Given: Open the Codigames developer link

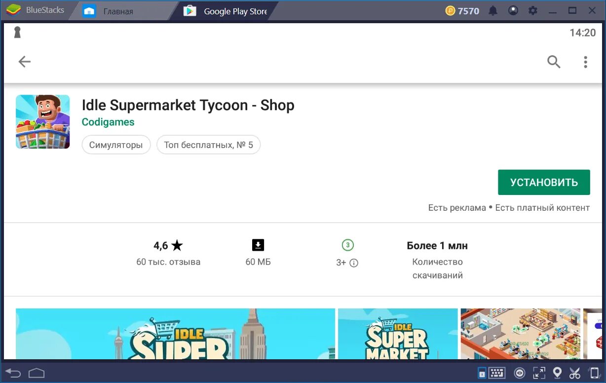Looking at the screenshot, I should (108, 122).
